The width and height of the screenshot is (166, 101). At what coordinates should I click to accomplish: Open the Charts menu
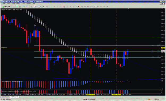[x=18, y=4]
